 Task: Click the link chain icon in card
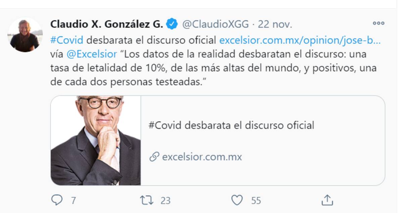pyautogui.click(x=154, y=157)
